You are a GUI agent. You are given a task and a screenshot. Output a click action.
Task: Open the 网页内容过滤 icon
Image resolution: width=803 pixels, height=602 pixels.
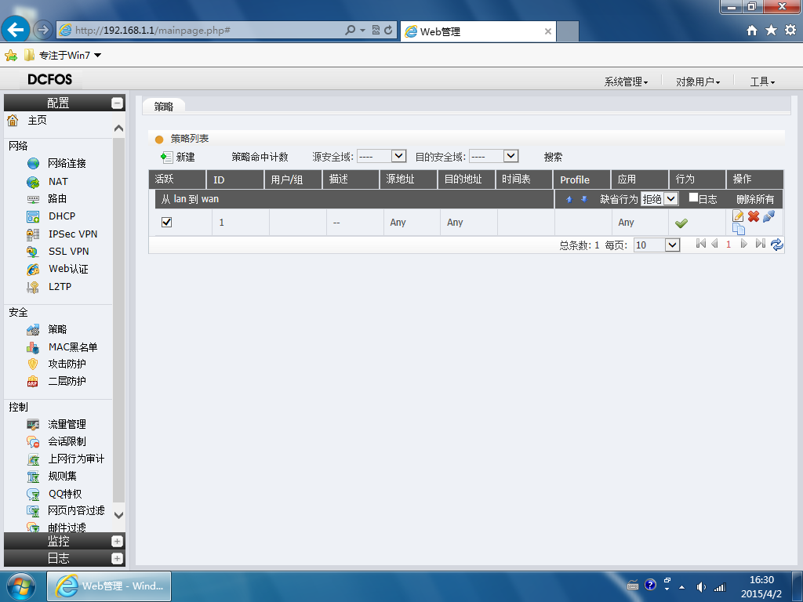(33, 511)
